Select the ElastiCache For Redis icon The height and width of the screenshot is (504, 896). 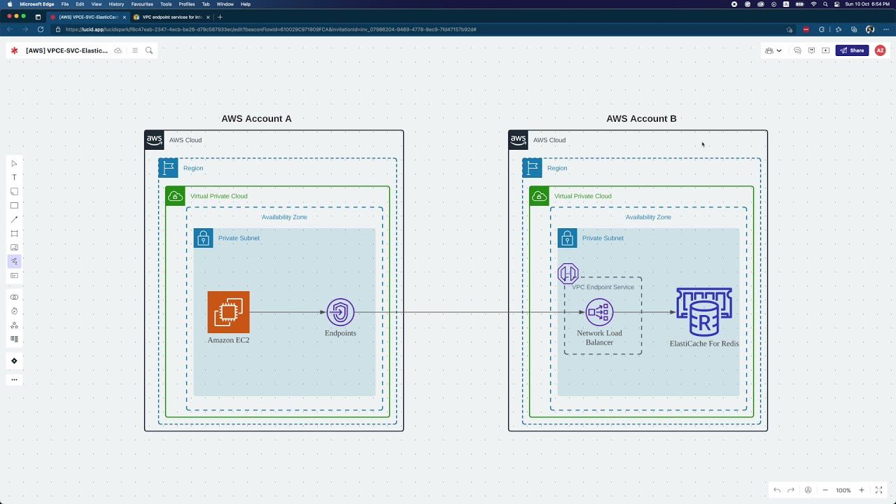[x=704, y=311]
